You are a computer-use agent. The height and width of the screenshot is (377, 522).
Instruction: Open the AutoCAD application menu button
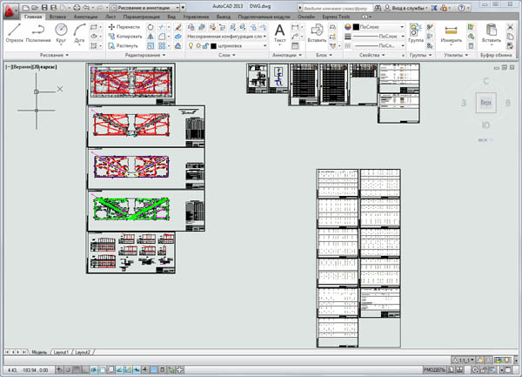point(10,9)
